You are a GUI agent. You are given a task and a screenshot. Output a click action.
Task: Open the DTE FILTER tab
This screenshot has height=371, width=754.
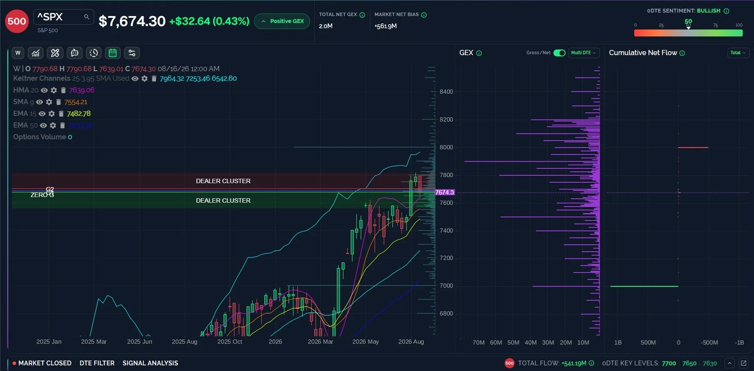click(x=97, y=363)
